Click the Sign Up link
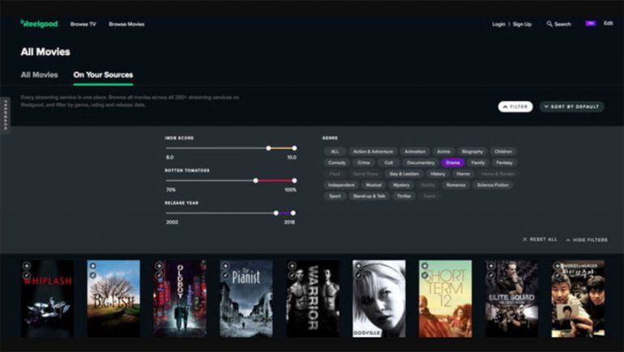 523,24
